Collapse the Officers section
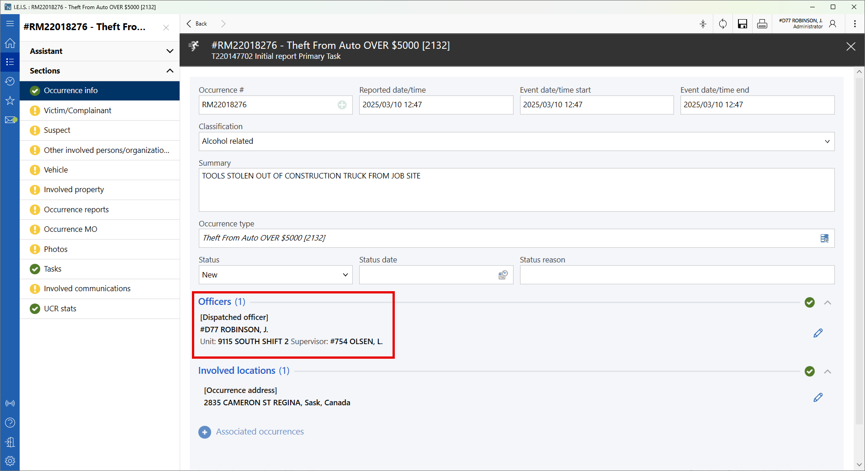Viewport: 865px width, 471px height. (x=828, y=303)
